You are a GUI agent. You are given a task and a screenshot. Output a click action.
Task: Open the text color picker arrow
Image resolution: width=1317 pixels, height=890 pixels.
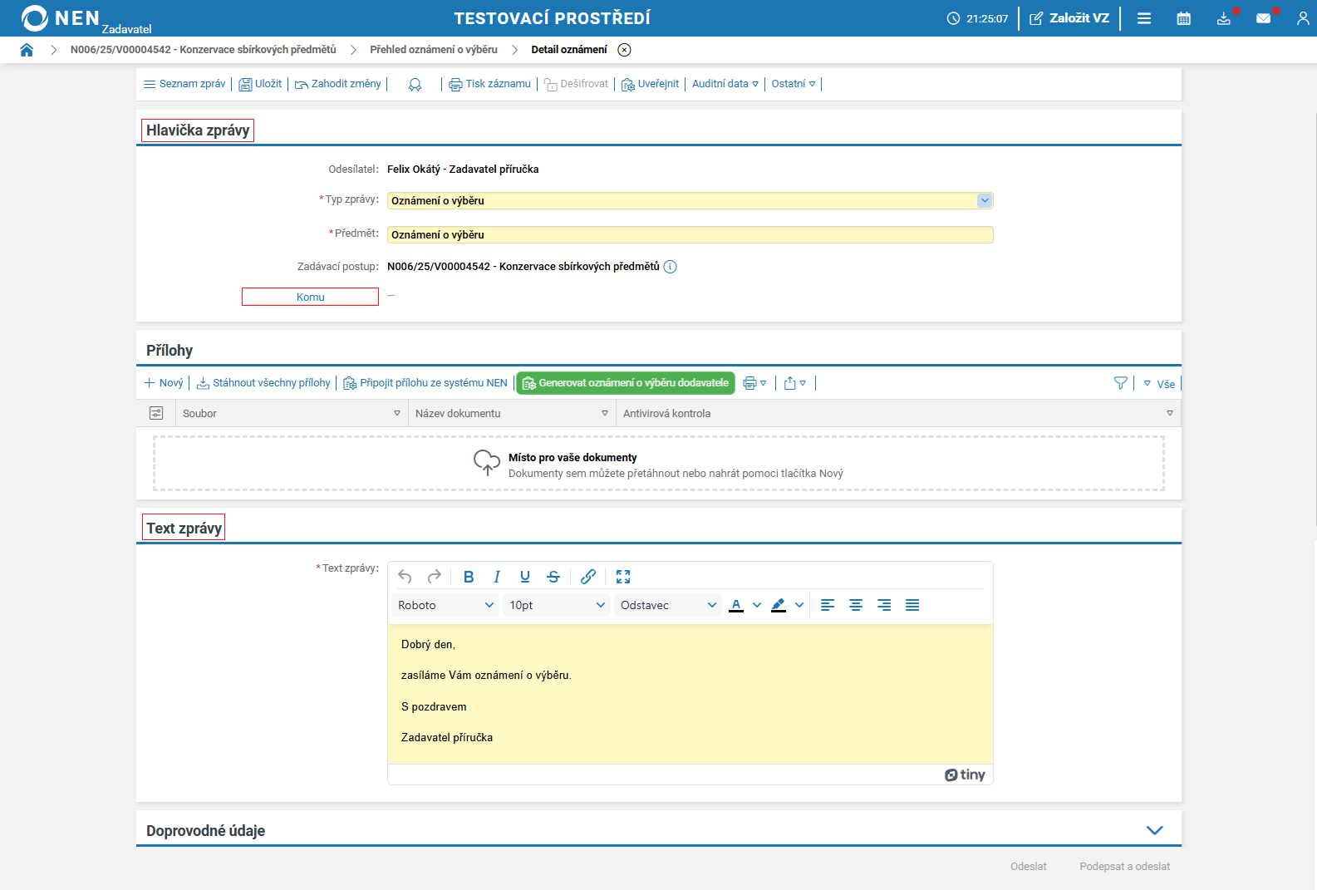click(x=757, y=605)
